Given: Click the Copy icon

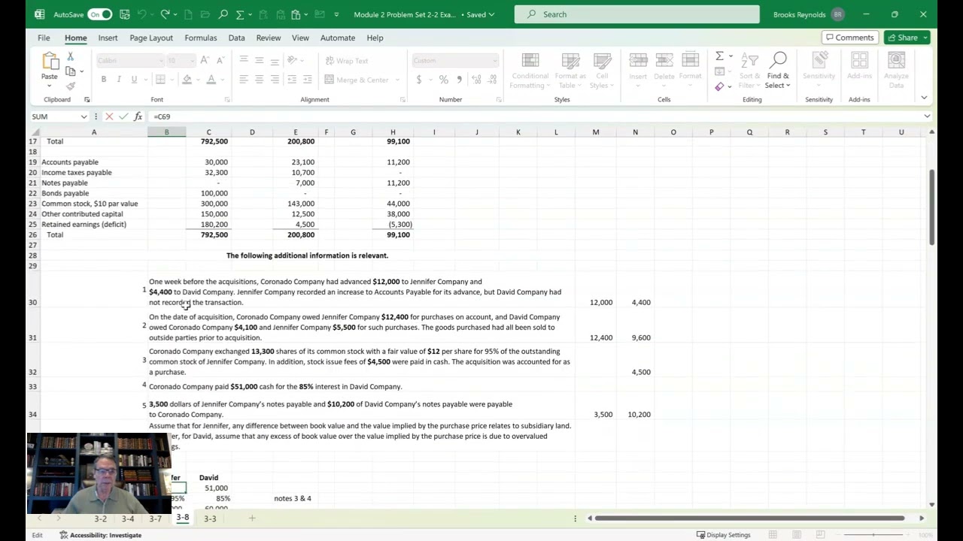Looking at the screenshot, I should point(70,71).
